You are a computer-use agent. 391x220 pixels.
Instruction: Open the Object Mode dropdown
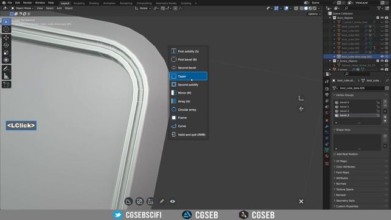coord(22,8)
